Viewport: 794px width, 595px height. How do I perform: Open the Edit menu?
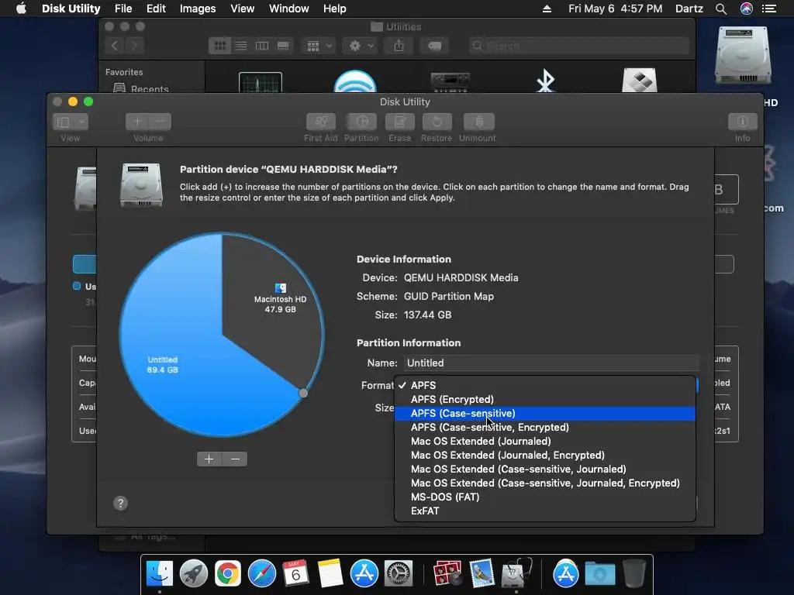(x=156, y=9)
